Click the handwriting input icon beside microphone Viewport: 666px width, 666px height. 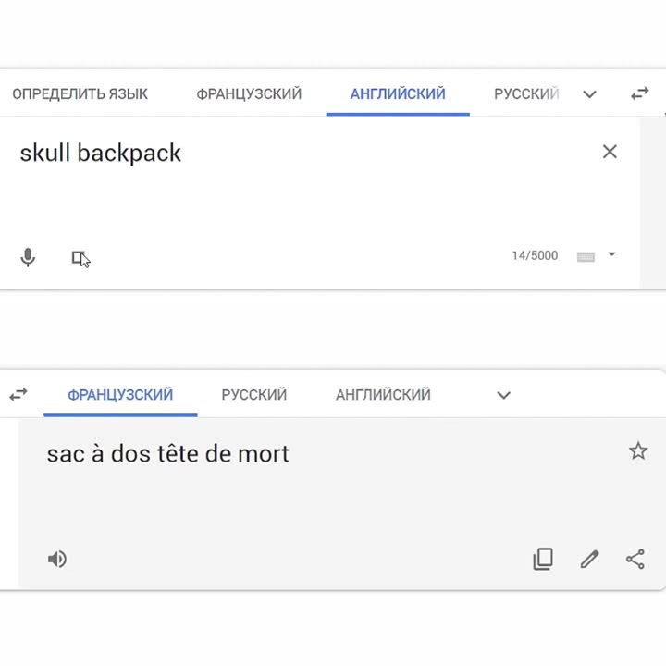(79, 258)
